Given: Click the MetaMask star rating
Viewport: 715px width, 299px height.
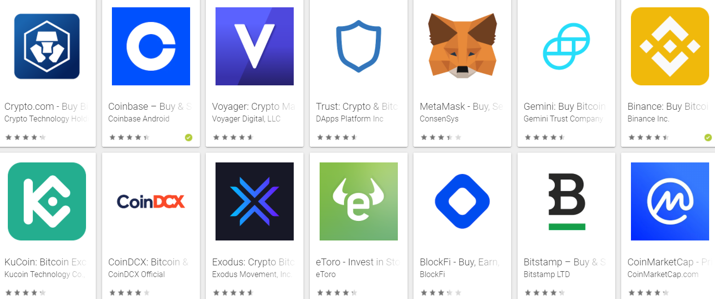Looking at the screenshot, I should point(440,138).
